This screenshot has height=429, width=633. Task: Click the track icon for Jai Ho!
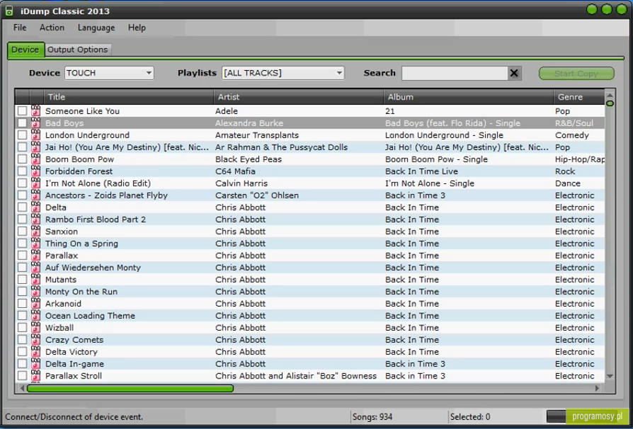click(36, 147)
